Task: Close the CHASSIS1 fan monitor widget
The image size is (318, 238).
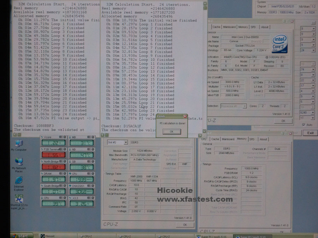Action: pyautogui.click(x=93, y=186)
